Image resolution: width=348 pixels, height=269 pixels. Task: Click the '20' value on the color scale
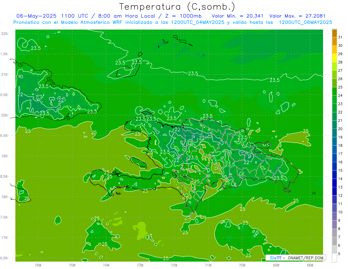[x=340, y=129]
